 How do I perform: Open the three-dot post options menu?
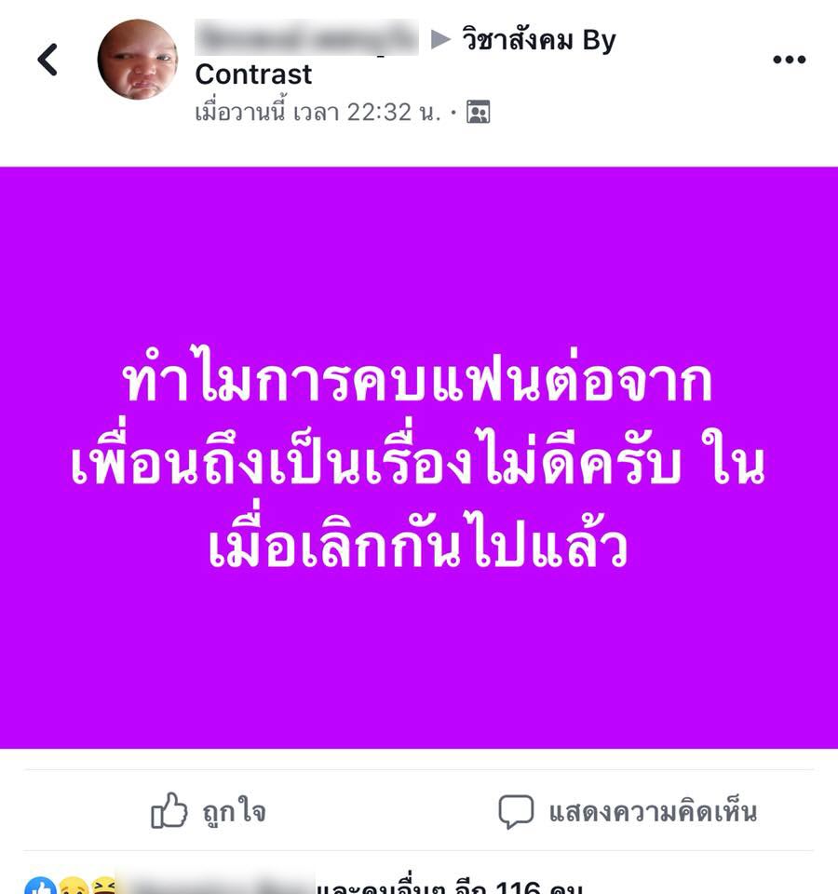click(x=789, y=60)
